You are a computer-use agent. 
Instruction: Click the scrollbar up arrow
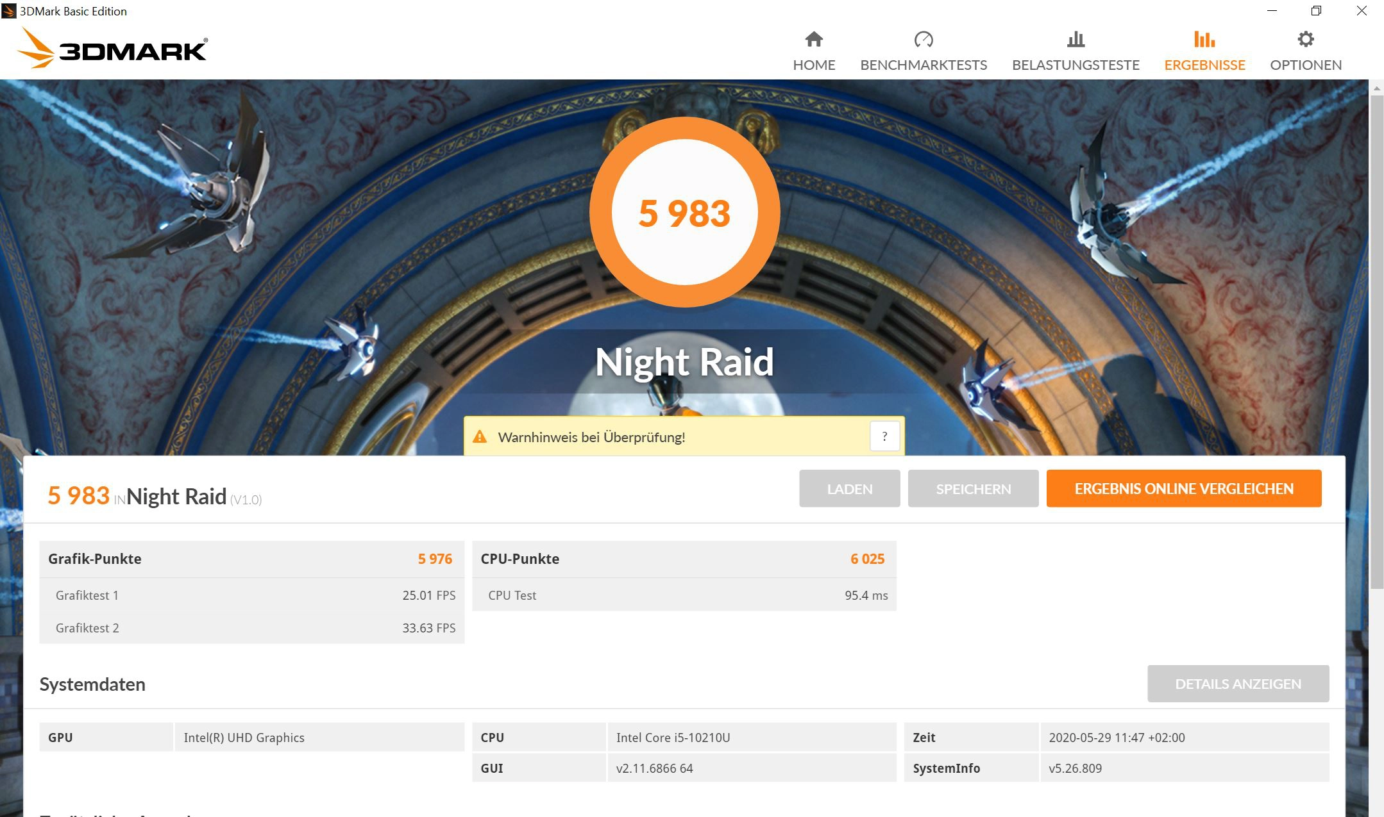point(1376,88)
